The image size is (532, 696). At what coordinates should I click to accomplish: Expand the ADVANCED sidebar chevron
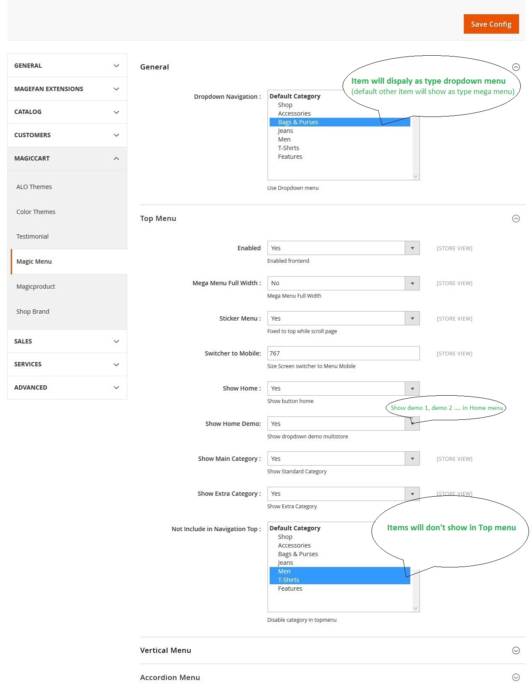(x=116, y=387)
